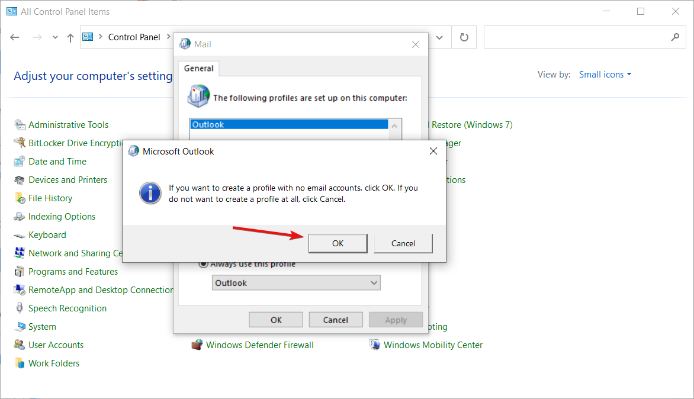
Task: Click the Mail dialog title bar icon
Action: 185,44
